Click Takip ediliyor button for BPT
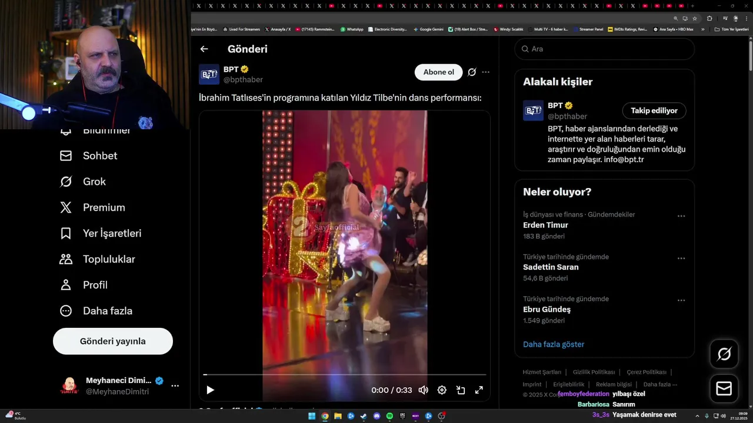This screenshot has width=753, height=423. click(x=654, y=110)
